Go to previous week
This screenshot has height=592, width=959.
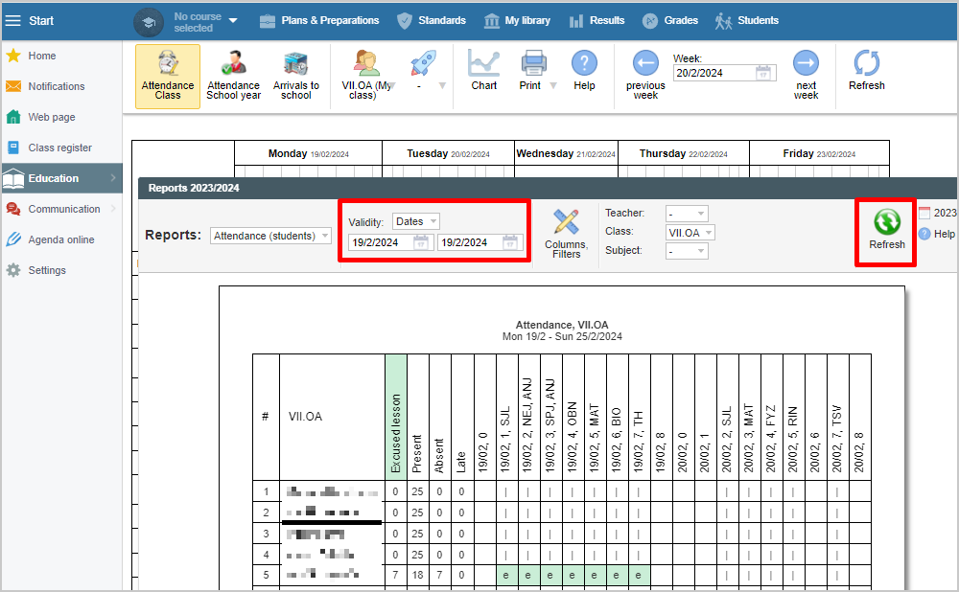pos(645,75)
